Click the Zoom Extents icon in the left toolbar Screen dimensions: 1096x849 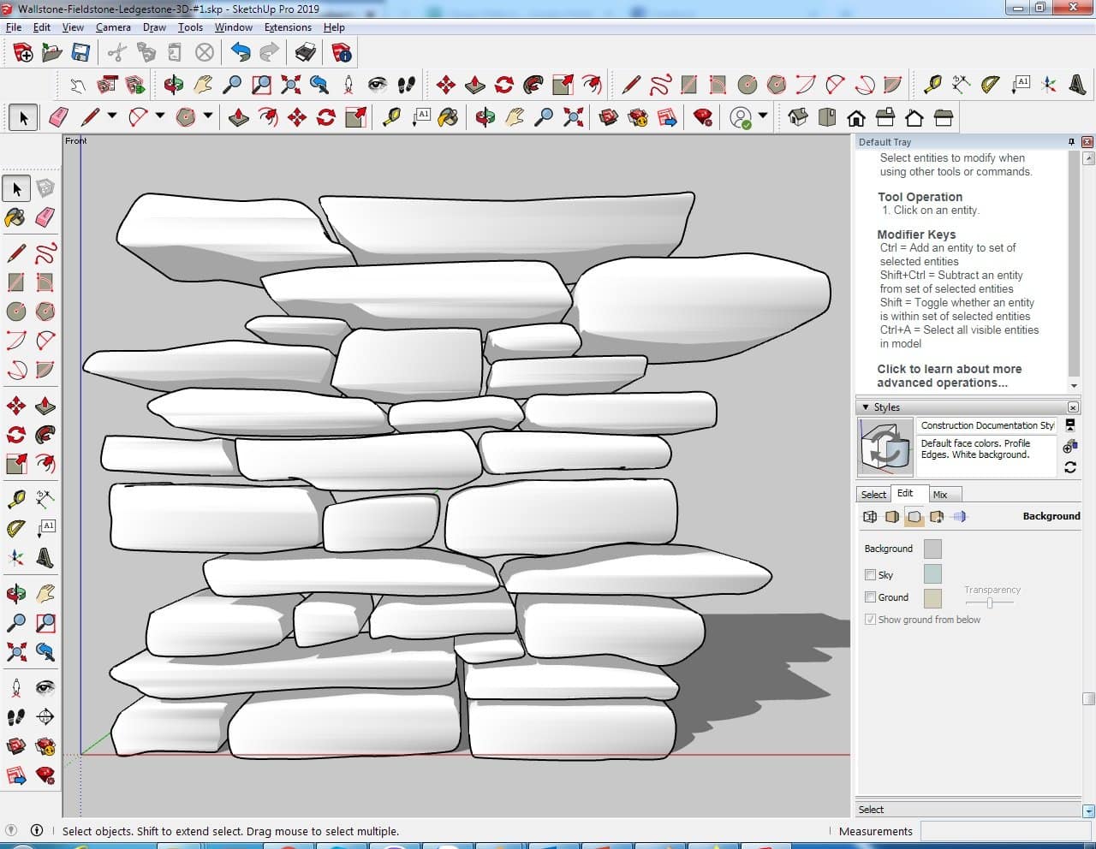[16, 653]
